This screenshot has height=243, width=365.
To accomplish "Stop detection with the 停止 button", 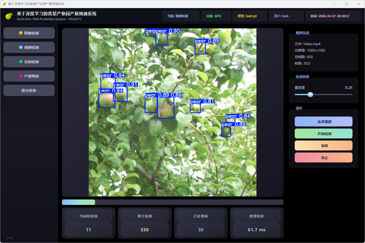I will pyautogui.click(x=323, y=158).
